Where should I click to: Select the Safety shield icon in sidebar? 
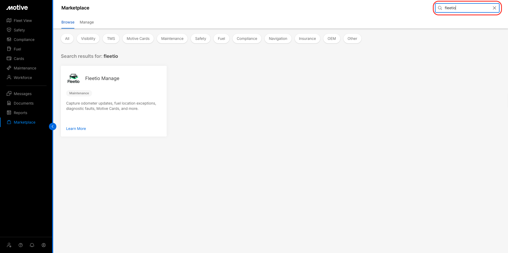click(9, 30)
